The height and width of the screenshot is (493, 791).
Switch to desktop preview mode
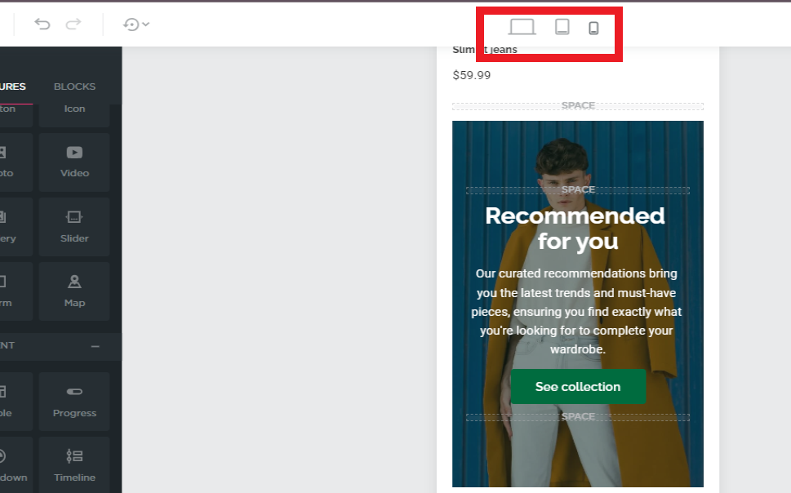coord(522,27)
